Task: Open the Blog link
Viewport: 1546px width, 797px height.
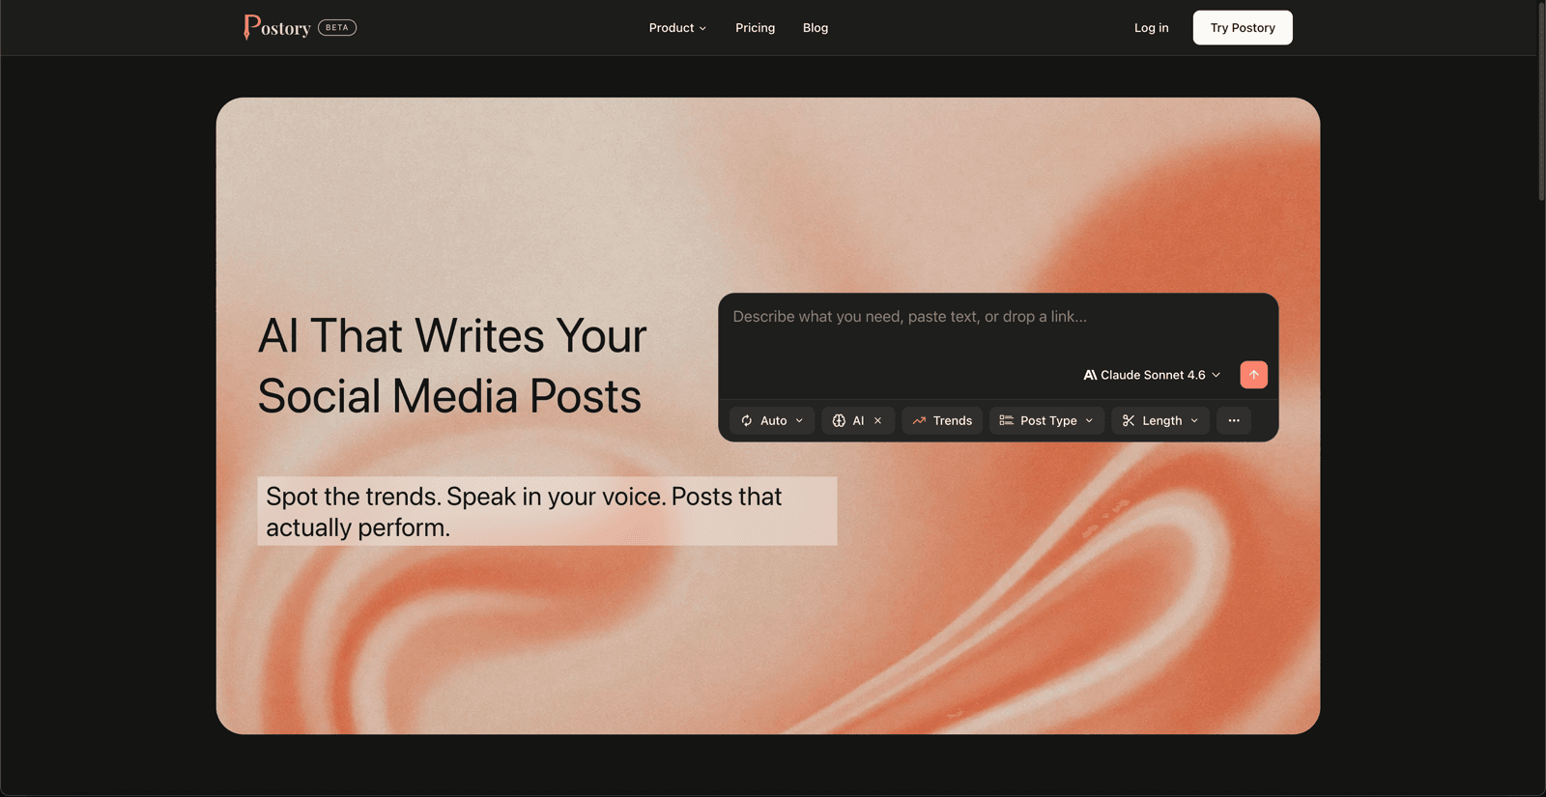Action: [x=816, y=28]
